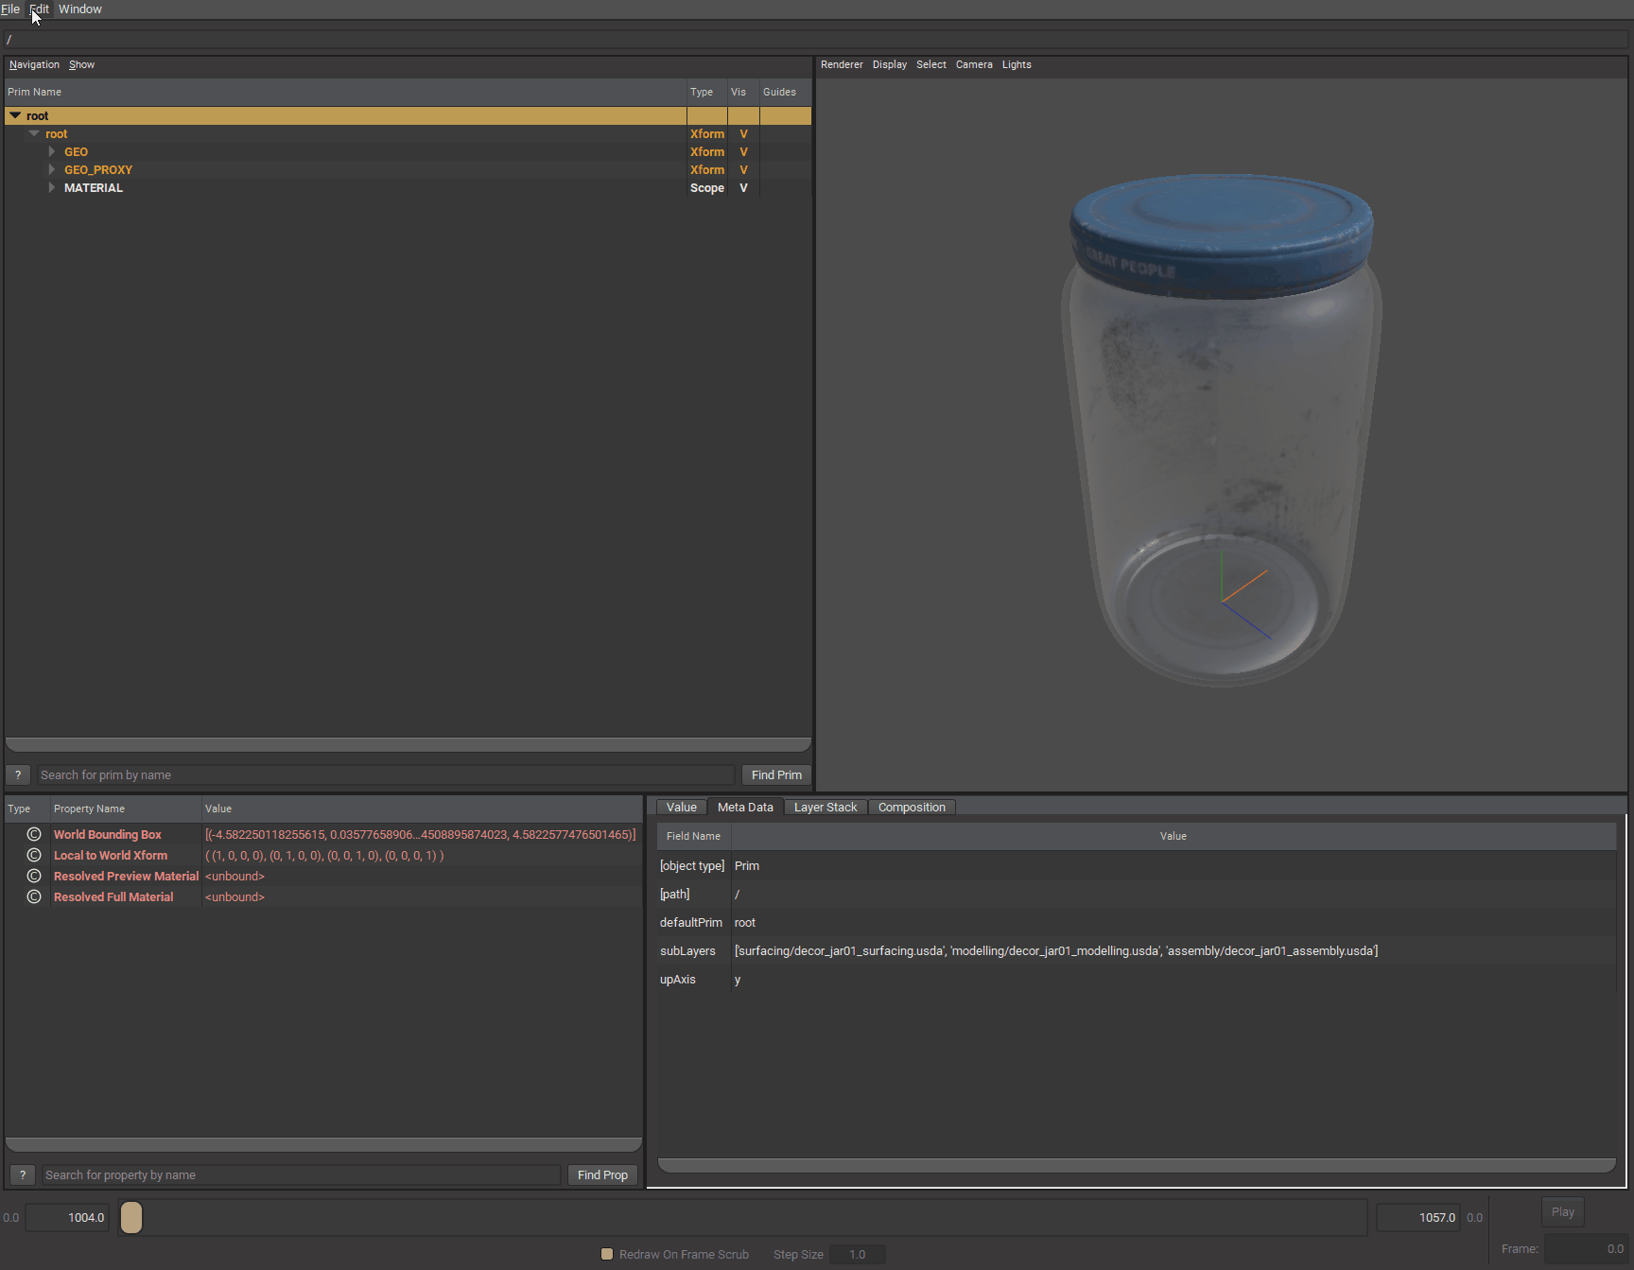This screenshot has height=1270, width=1634.
Task: Open the Renderer menu in the viewport
Action: click(842, 64)
